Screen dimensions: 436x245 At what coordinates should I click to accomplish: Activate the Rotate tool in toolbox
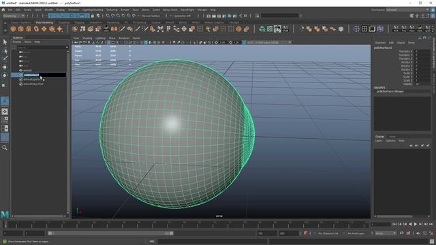click(5, 76)
